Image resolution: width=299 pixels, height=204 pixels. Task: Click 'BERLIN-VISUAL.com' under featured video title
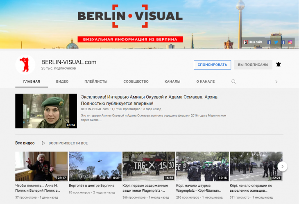click(95, 109)
